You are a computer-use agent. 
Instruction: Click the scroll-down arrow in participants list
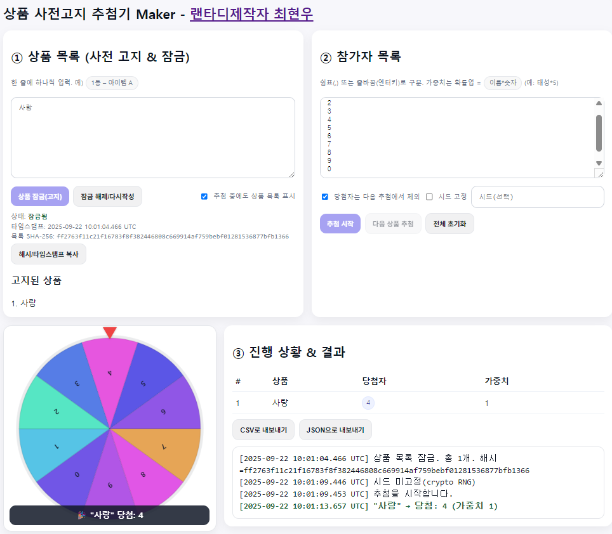pyautogui.click(x=599, y=163)
